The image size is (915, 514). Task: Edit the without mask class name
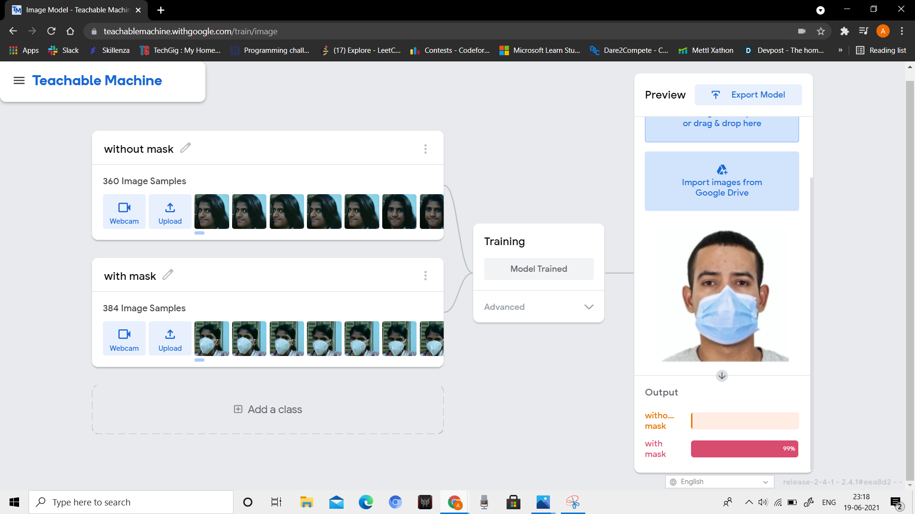pyautogui.click(x=185, y=148)
